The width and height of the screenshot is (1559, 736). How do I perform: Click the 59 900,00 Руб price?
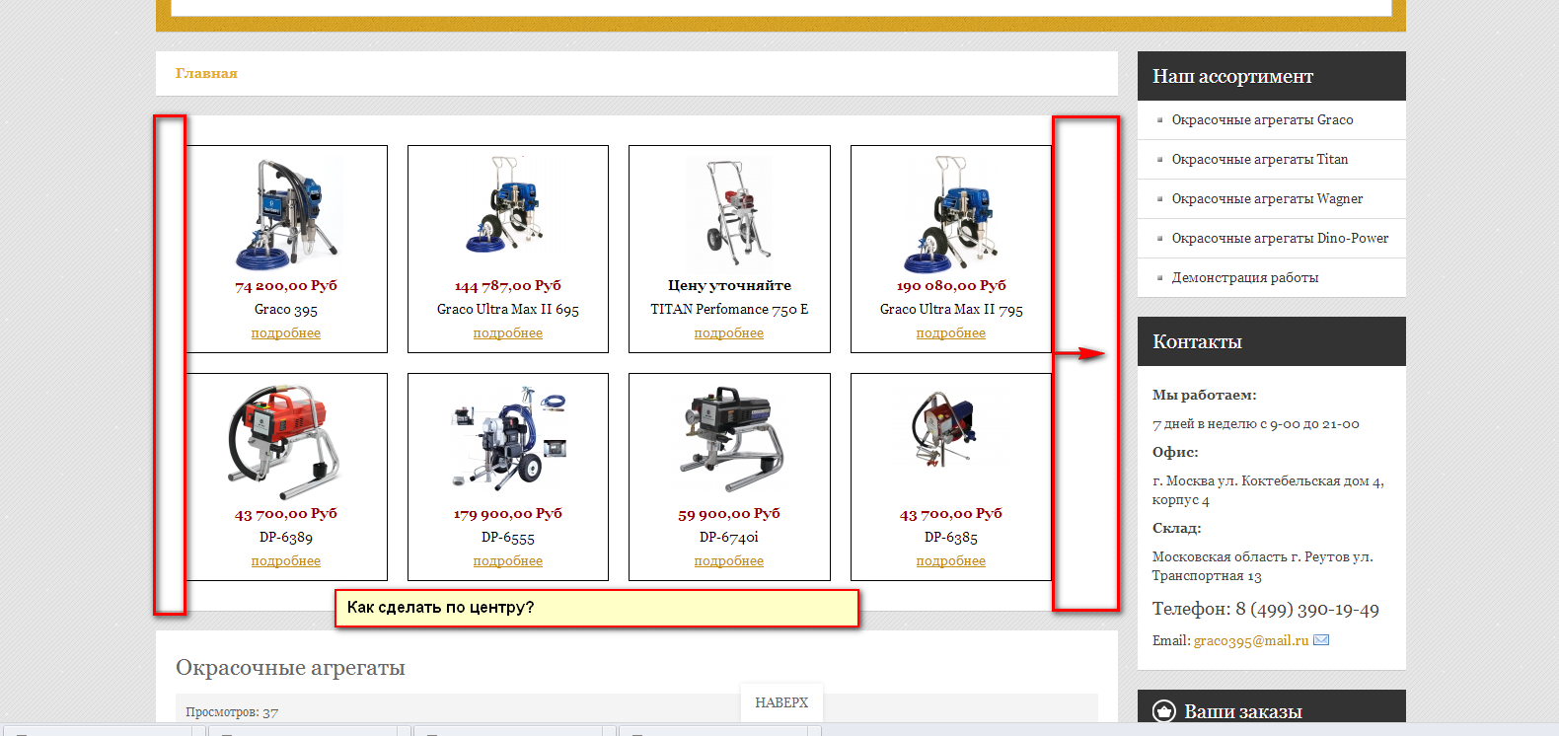729,514
